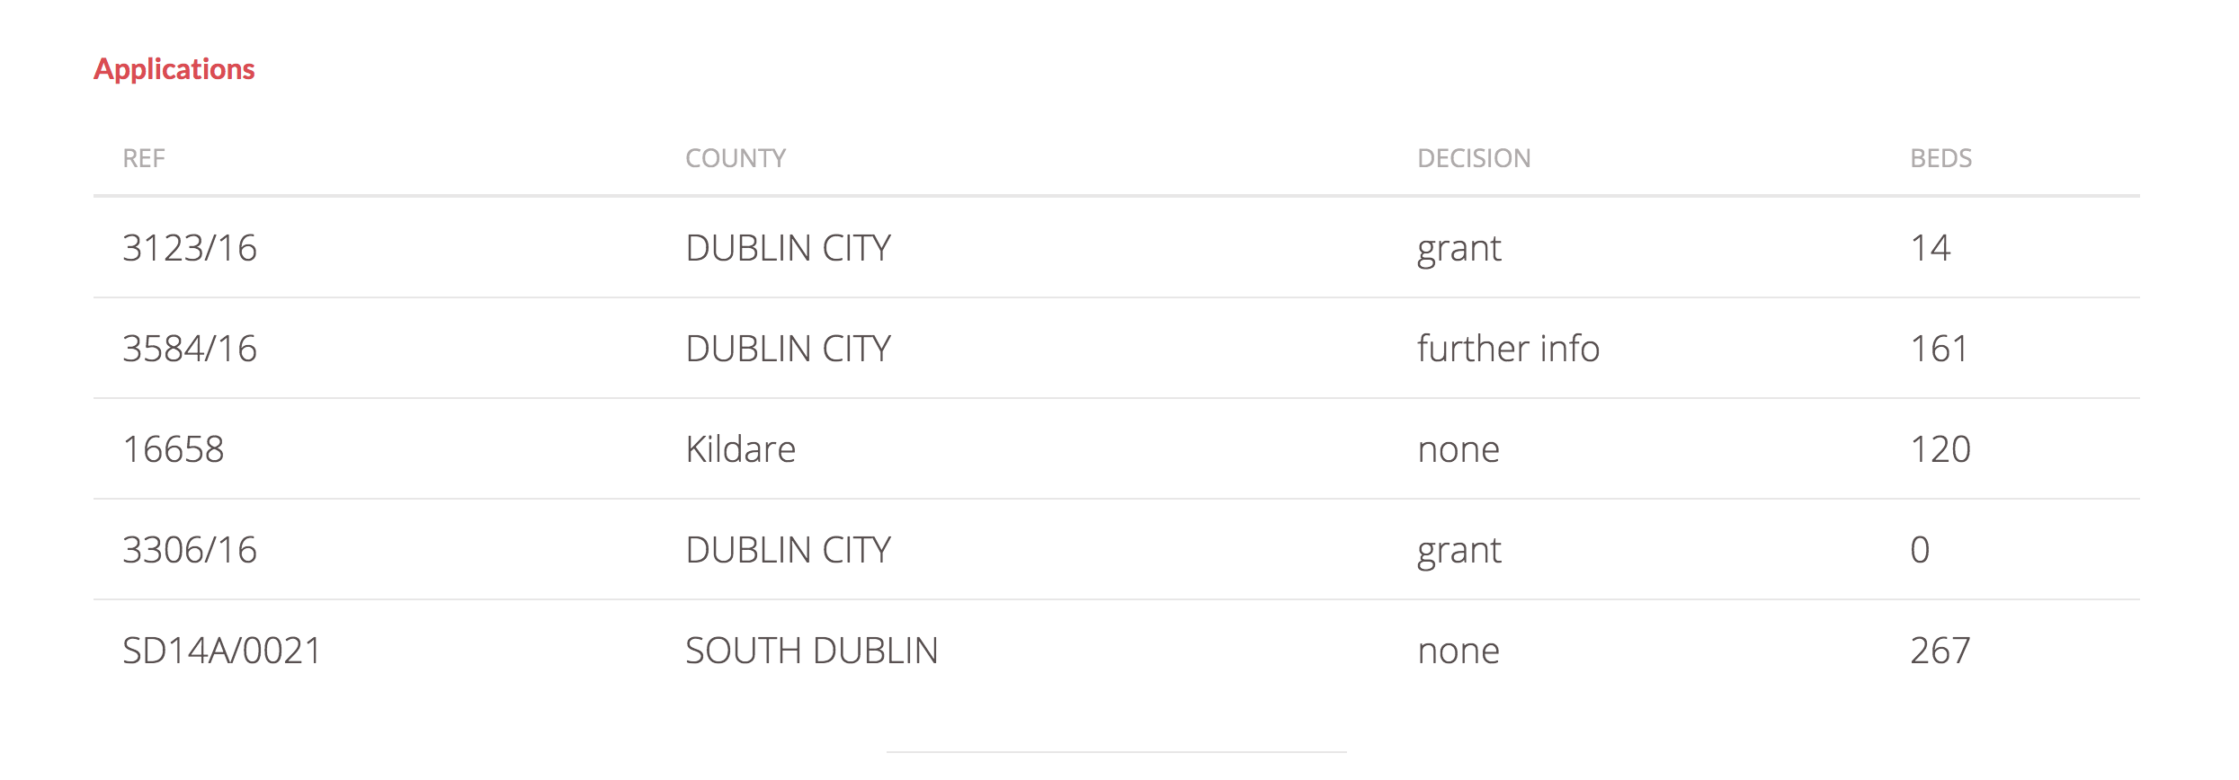Click the SOUTH DUBLIN county cell

click(811, 651)
